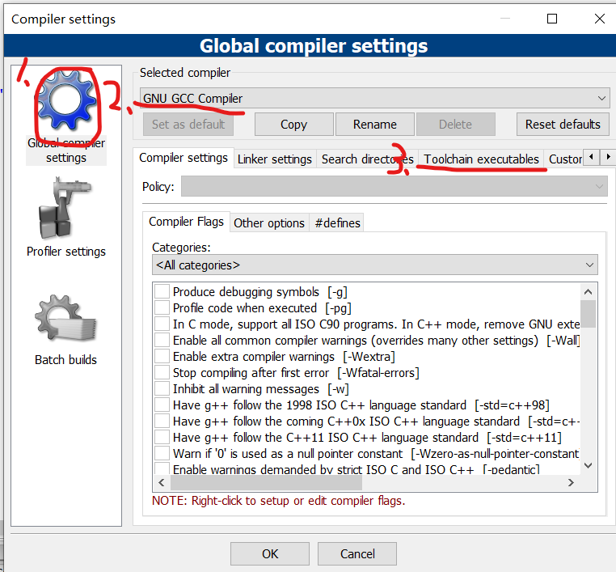Check Inhibit all warning messages [-w]
This screenshot has height=572, width=616.
tap(162, 389)
